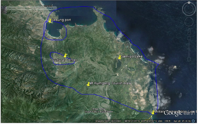Click the zoom-out end of zoom slider

(189, 59)
